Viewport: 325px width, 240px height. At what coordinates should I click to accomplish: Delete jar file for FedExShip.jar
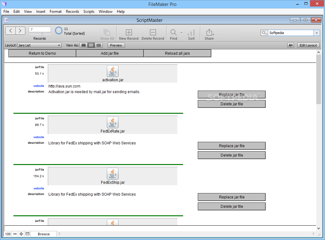click(x=232, y=206)
